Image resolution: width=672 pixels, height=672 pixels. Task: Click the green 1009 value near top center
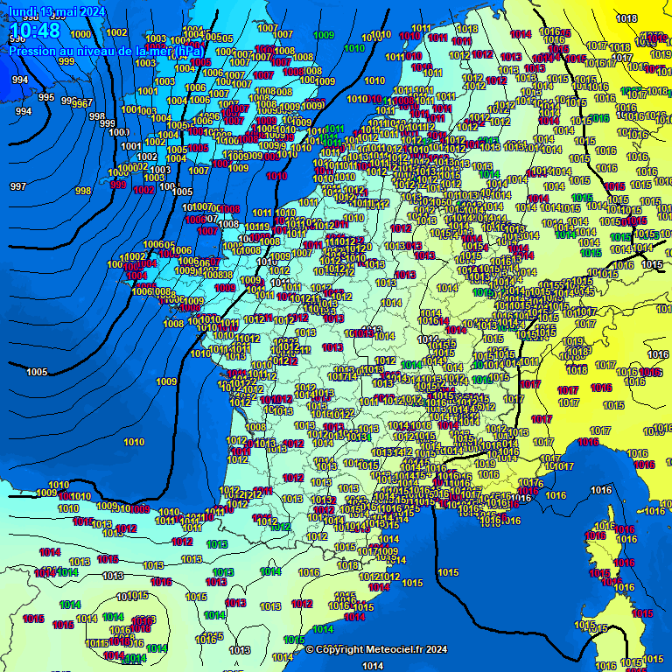(x=324, y=35)
